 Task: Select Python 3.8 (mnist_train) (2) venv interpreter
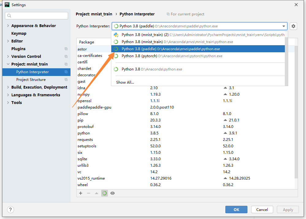[x=198, y=35]
